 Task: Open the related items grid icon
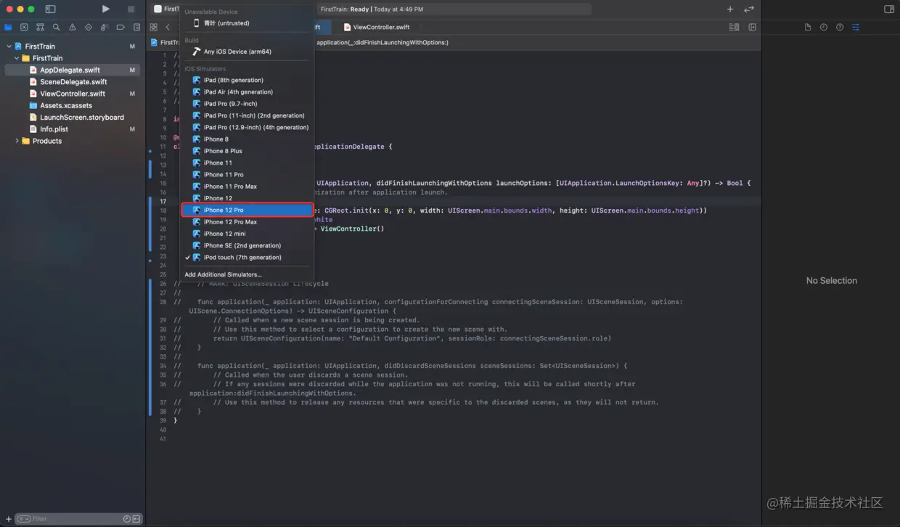tap(154, 27)
